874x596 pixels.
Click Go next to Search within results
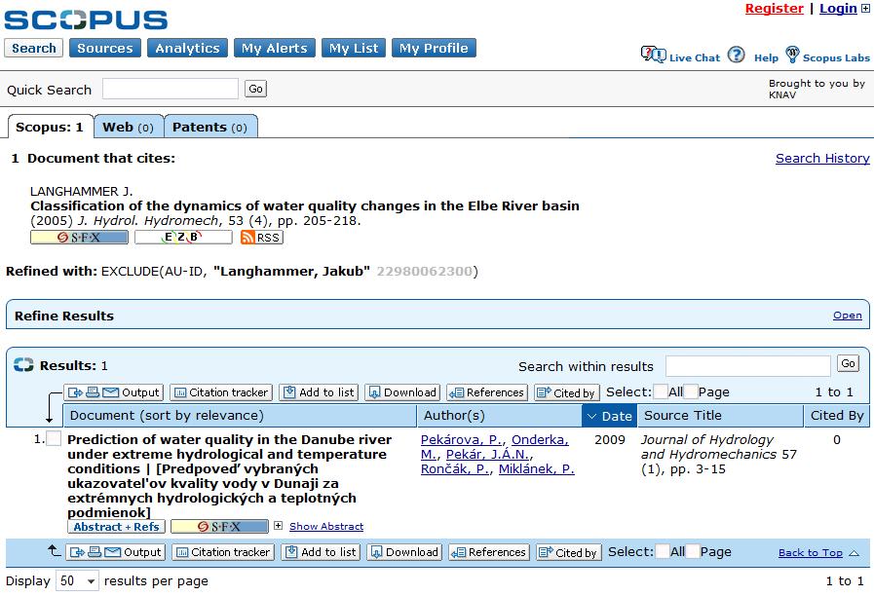tap(849, 363)
